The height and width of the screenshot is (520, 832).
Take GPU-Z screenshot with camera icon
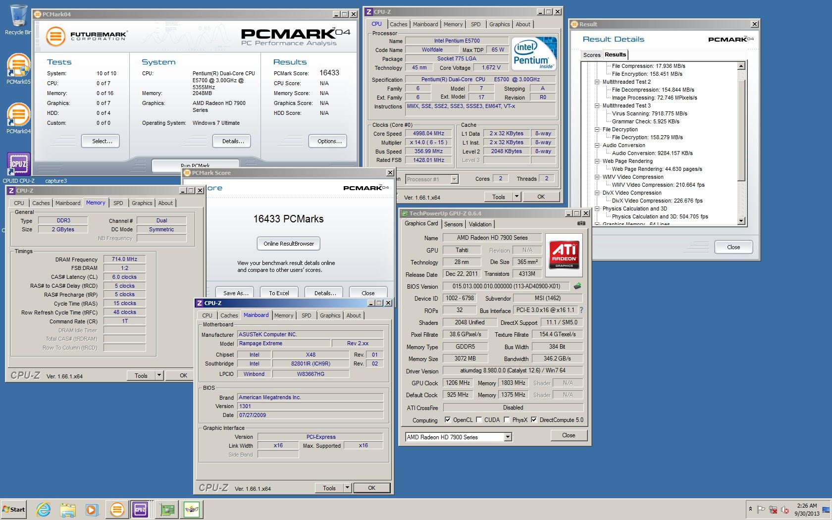point(581,223)
